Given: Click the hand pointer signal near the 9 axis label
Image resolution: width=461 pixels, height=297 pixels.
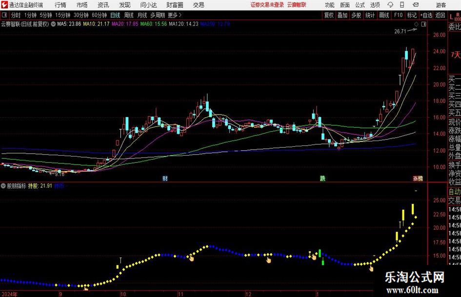Looking at the screenshot, I should [x=86, y=288].
